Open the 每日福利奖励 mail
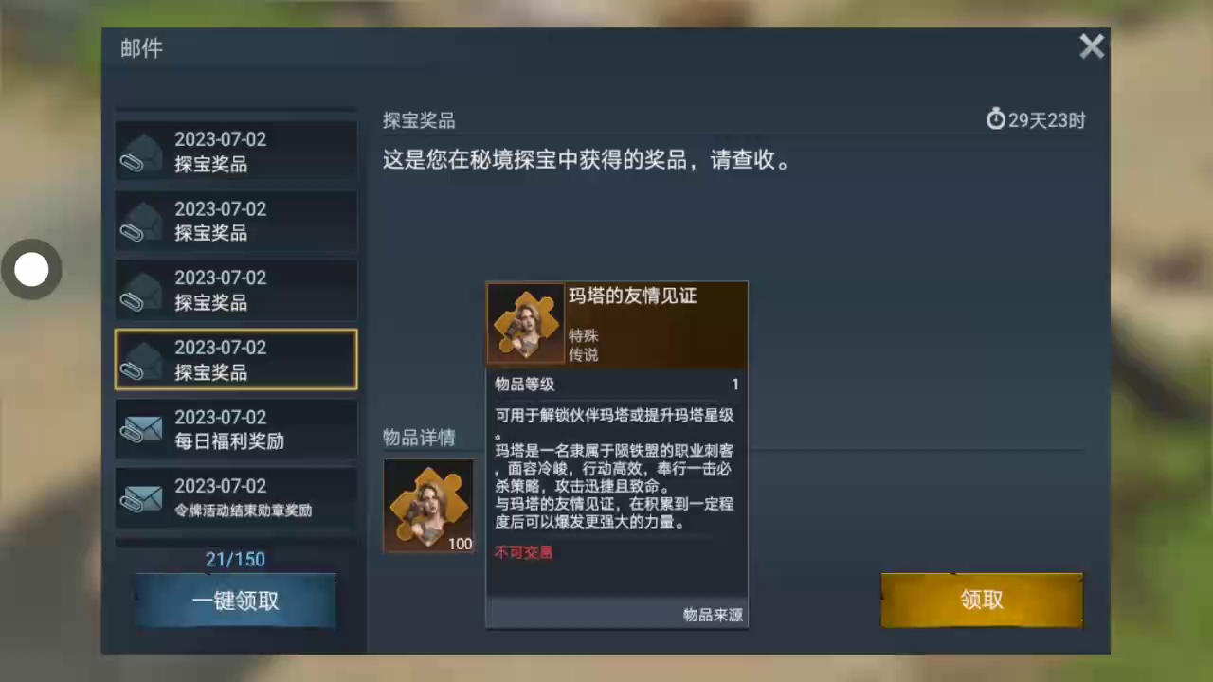This screenshot has width=1213, height=682. point(236,429)
